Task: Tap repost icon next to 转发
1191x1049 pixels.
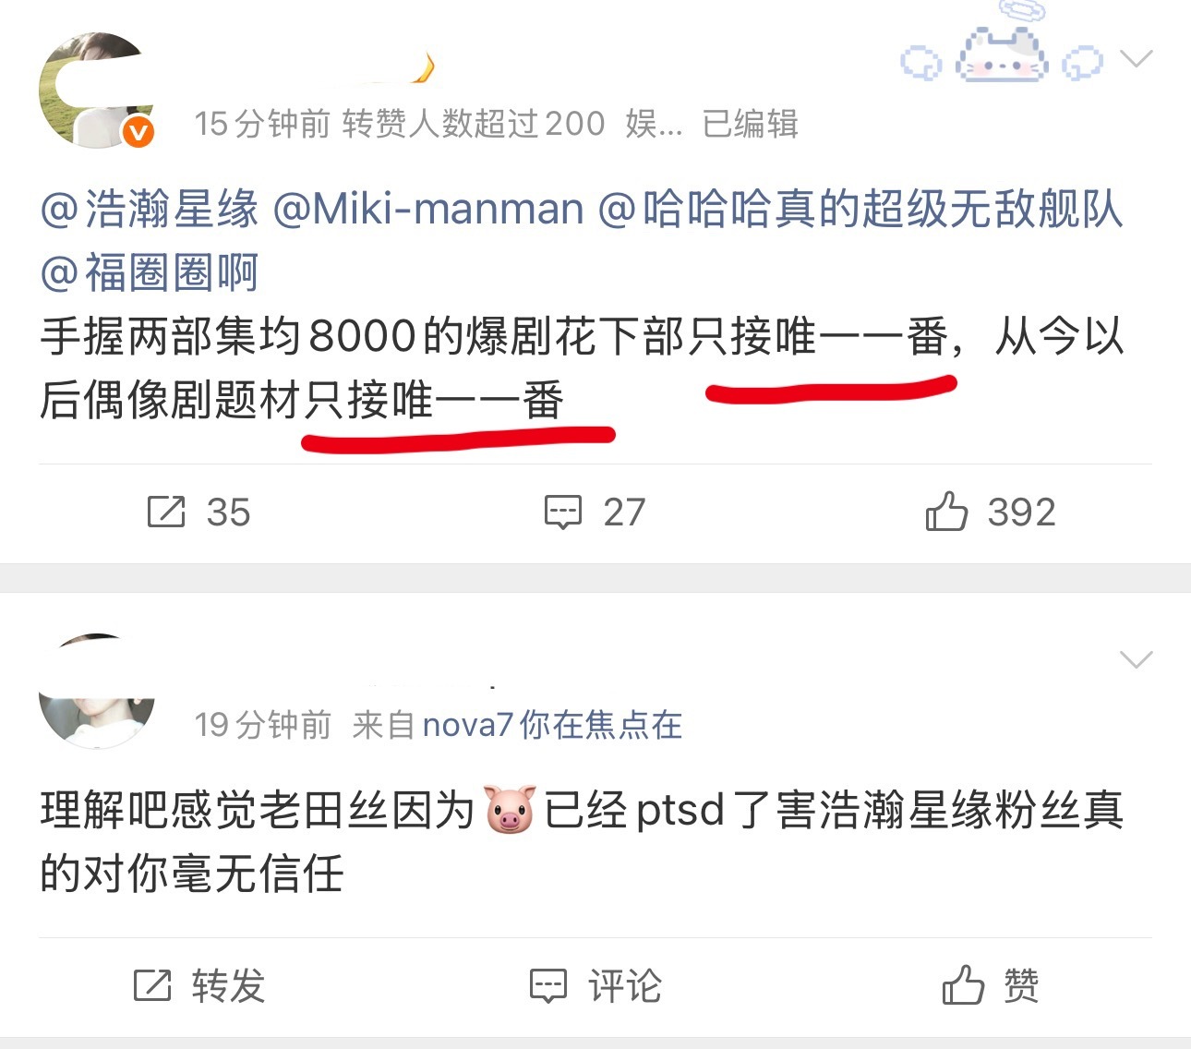Action: [152, 985]
